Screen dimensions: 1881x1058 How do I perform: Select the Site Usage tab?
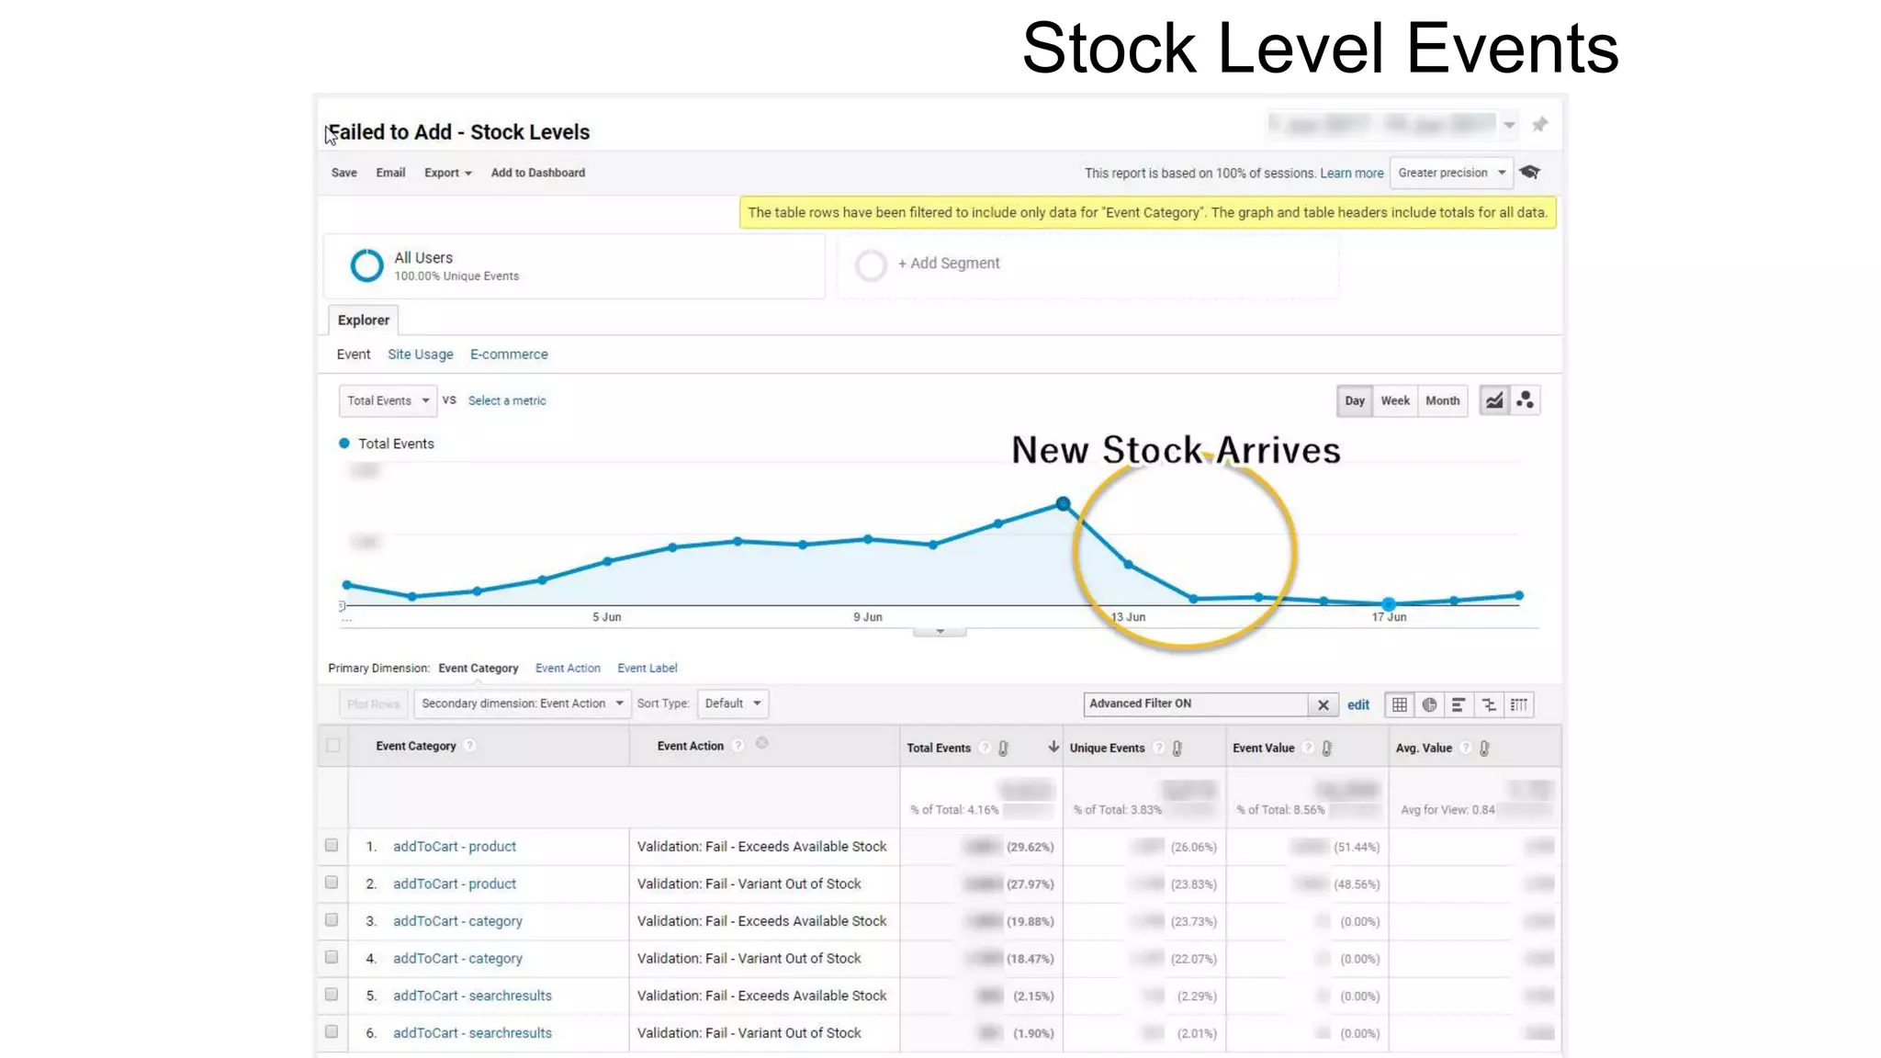click(421, 355)
